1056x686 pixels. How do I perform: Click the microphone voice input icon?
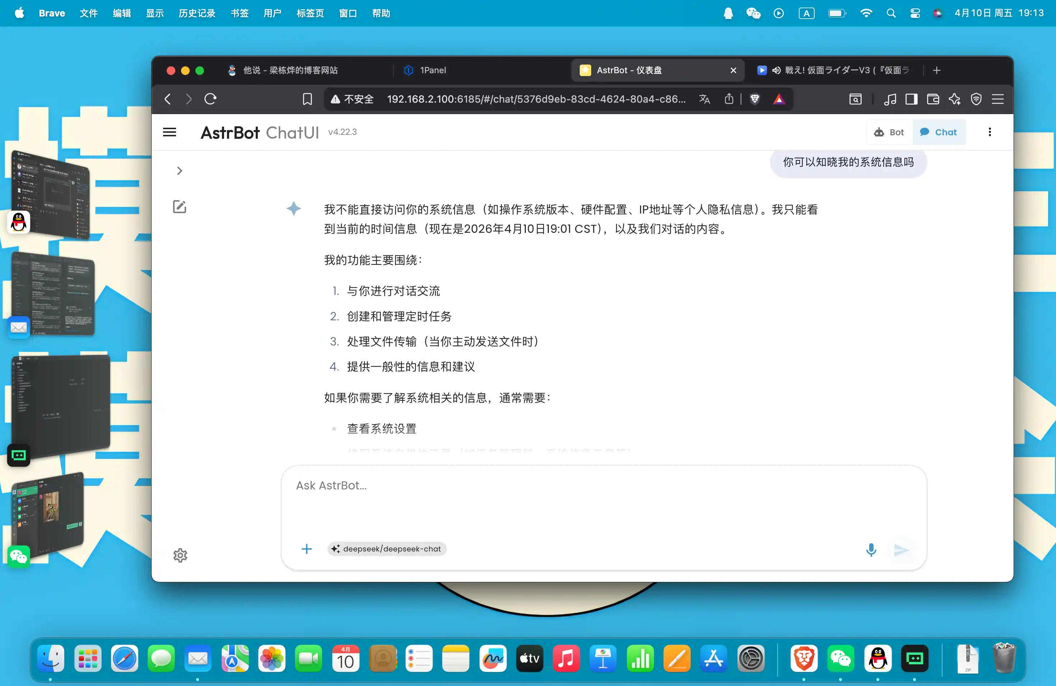[871, 550]
